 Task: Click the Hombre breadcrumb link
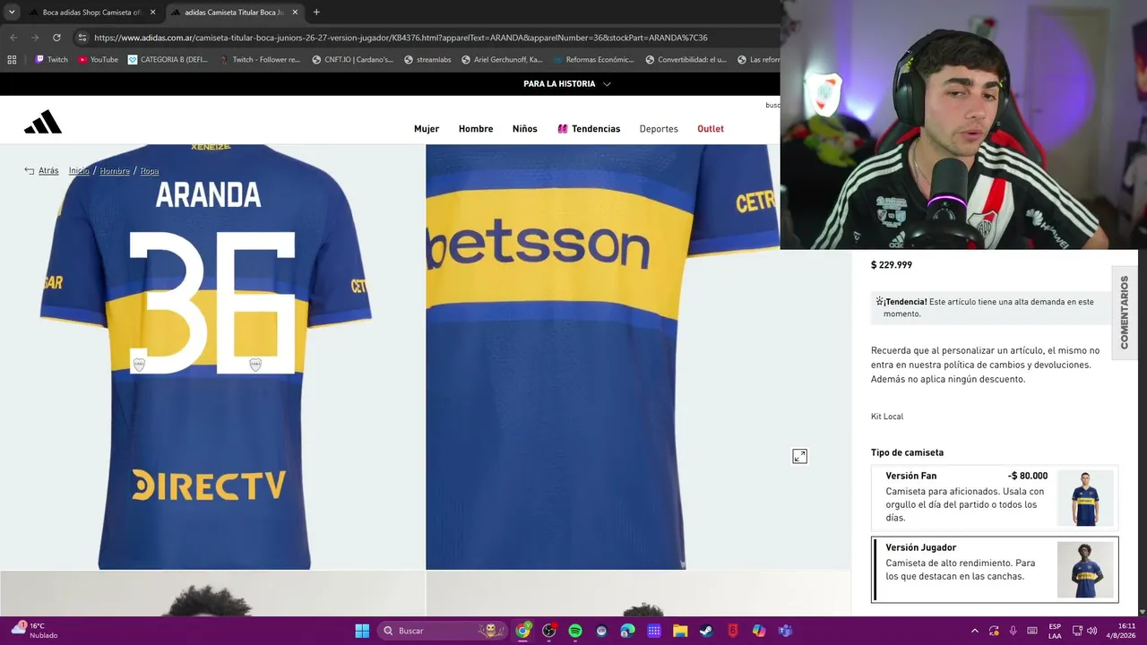tap(115, 171)
